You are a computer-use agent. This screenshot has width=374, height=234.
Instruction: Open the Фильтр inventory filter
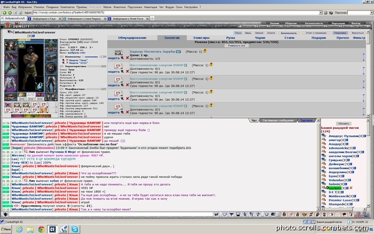[x=359, y=37]
